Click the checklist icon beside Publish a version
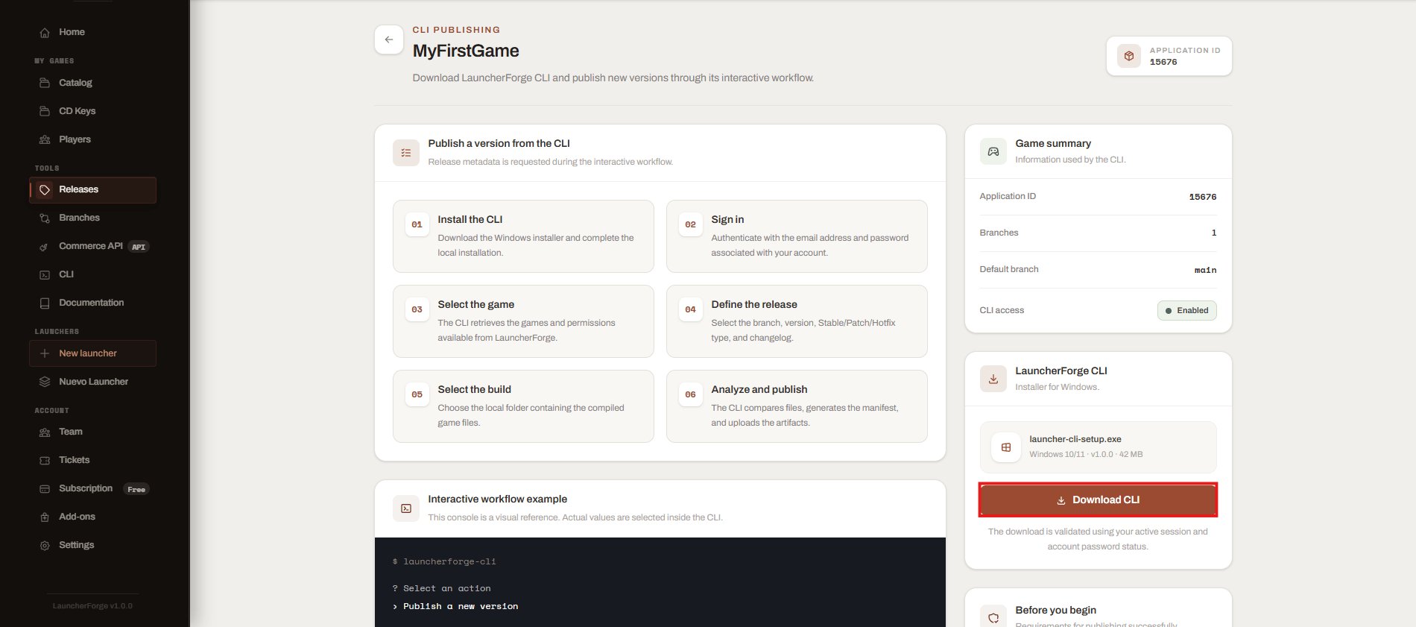1416x627 pixels. [x=406, y=153]
